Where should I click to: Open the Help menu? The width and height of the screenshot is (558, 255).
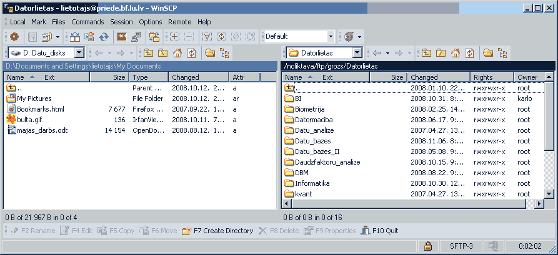coord(204,22)
